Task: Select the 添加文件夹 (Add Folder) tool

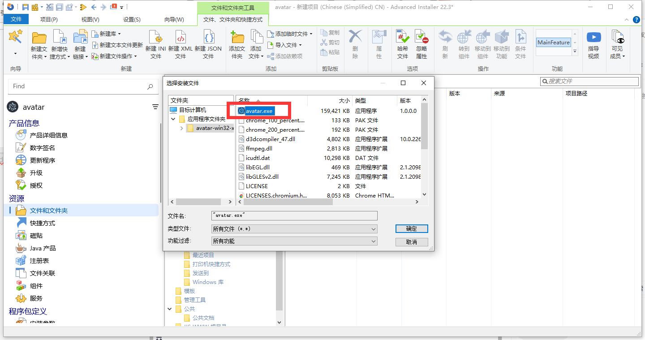Action: (236, 43)
